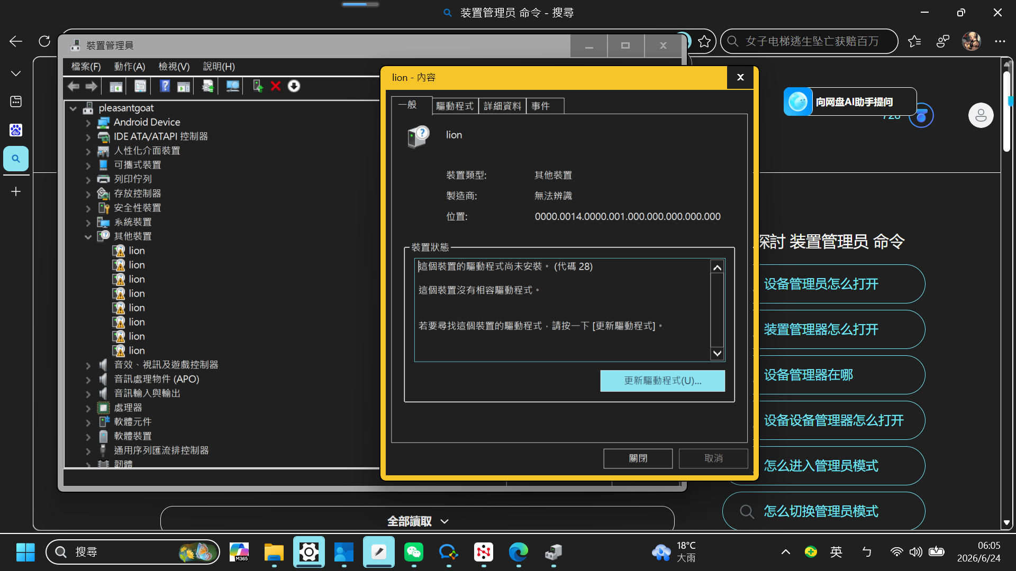Click the browser favorites list icon
The height and width of the screenshot is (571, 1016).
click(x=914, y=41)
